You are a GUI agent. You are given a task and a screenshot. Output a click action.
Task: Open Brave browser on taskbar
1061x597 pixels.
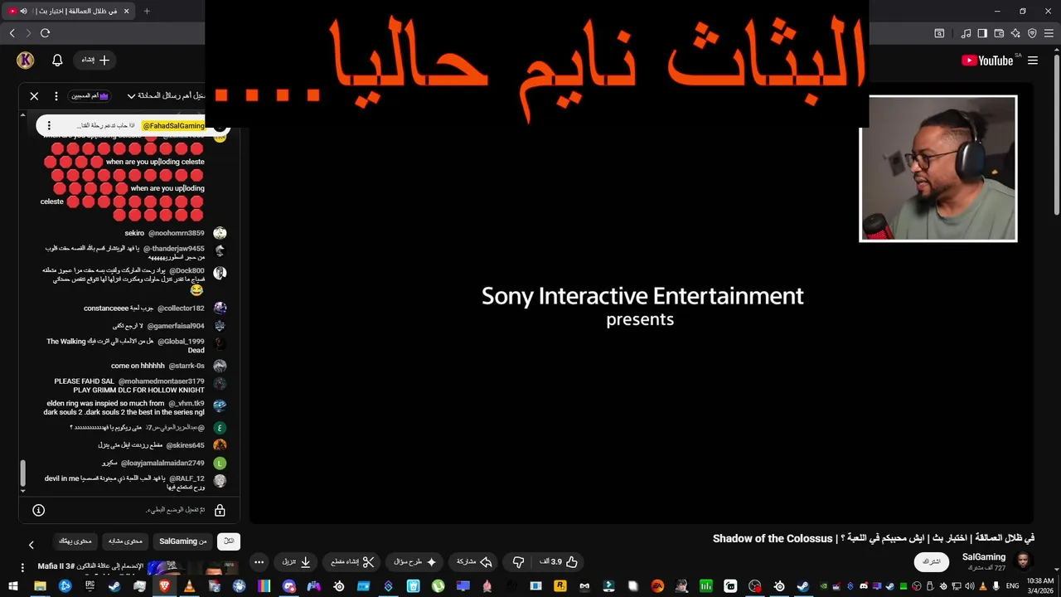164,586
